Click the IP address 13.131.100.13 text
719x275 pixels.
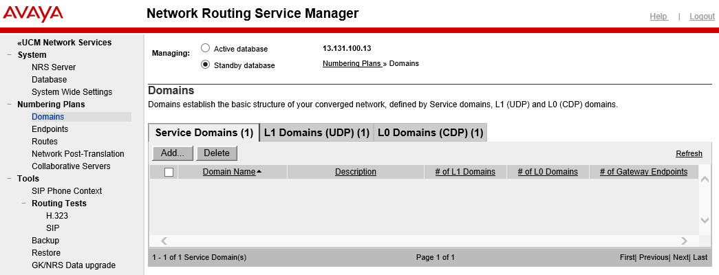pos(347,48)
